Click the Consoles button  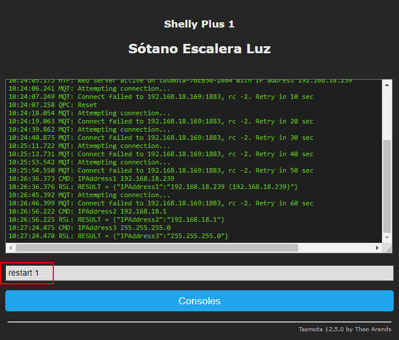[x=199, y=301]
